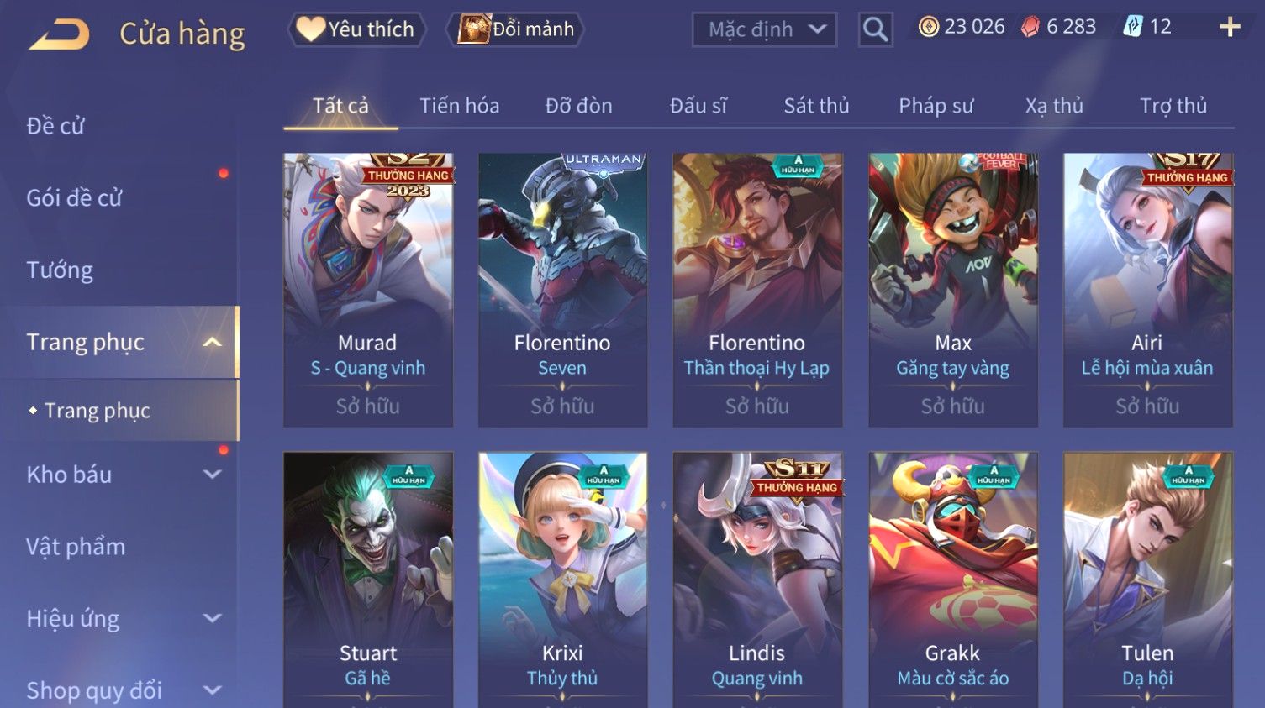Open the Mặc định sort dropdown

(764, 29)
